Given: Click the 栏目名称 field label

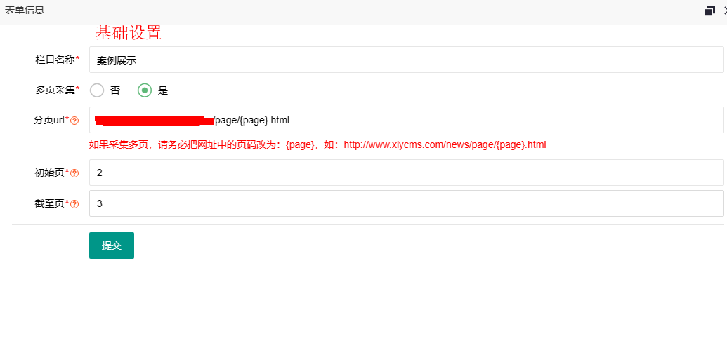Looking at the screenshot, I should point(55,60).
